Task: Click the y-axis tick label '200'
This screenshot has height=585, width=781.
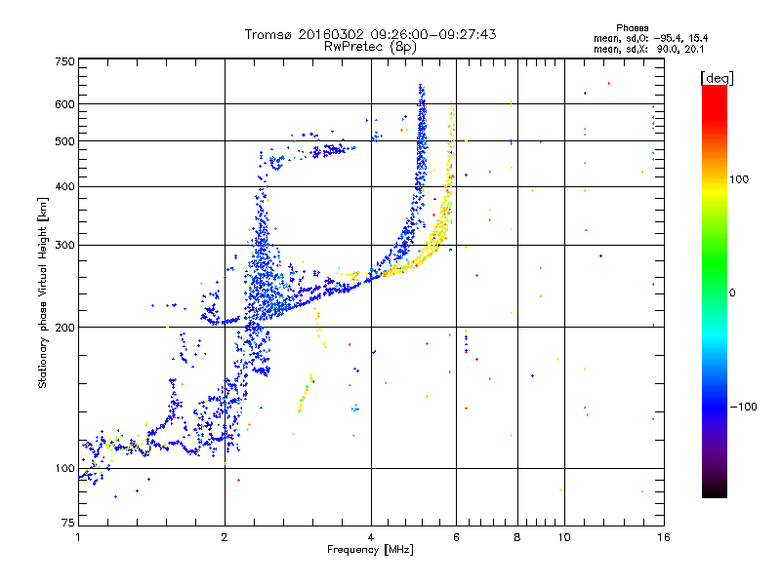Action: 65,328
